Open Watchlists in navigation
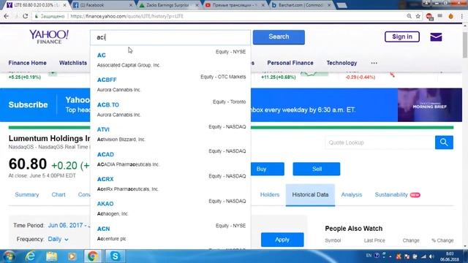The width and height of the screenshot is (468, 263). (73, 63)
